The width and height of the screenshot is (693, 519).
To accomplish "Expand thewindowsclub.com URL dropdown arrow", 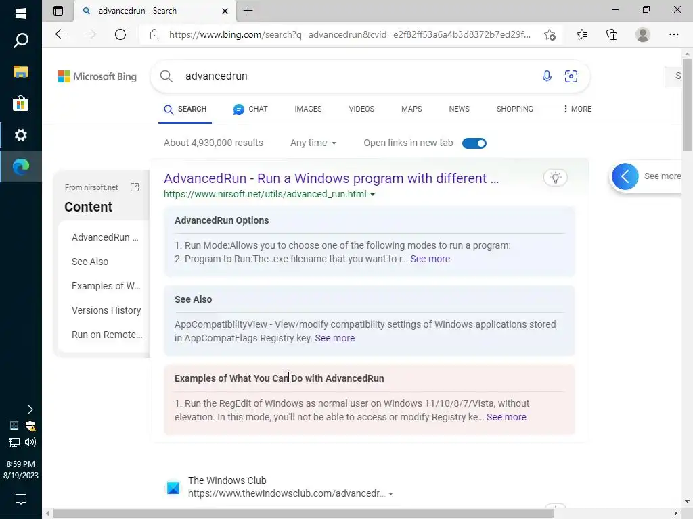I will coord(390,494).
